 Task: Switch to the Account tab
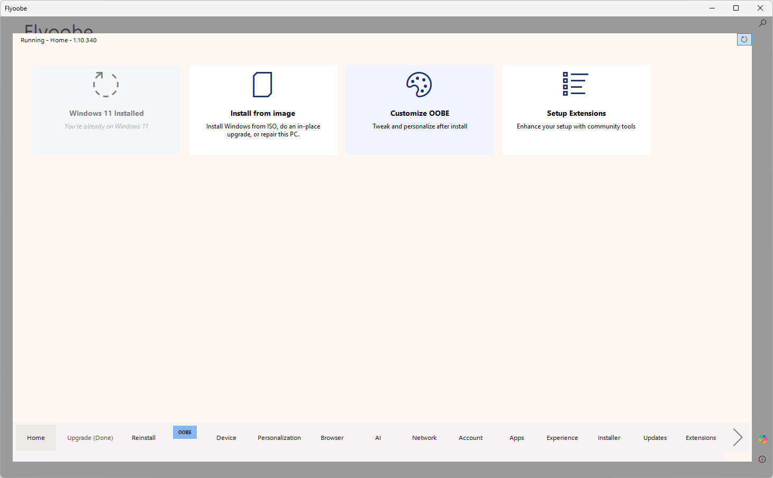coord(471,438)
